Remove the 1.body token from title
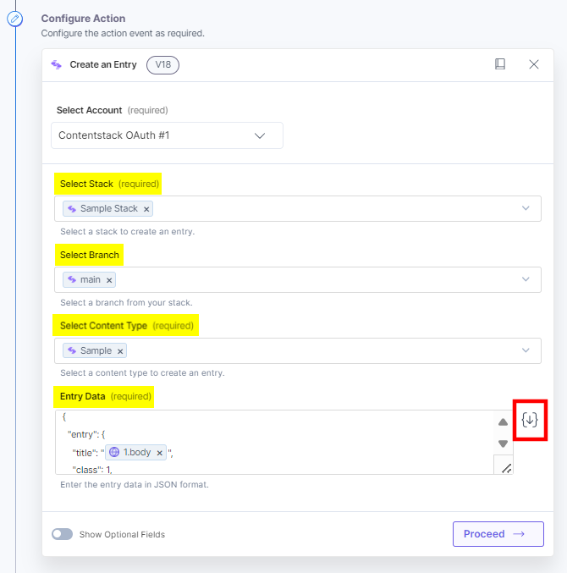This screenshot has width=567, height=573. click(x=159, y=453)
